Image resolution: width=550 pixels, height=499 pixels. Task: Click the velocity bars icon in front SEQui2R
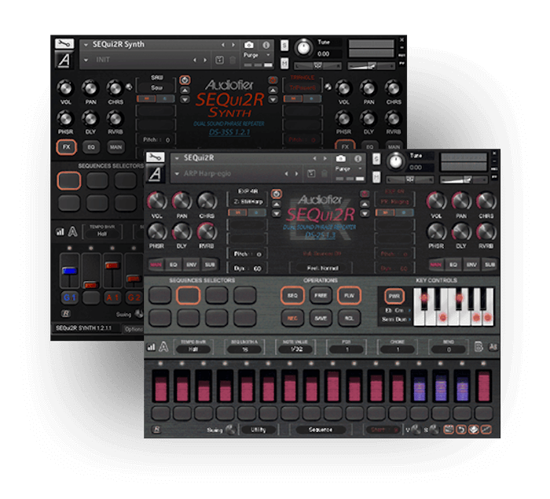[151, 347]
